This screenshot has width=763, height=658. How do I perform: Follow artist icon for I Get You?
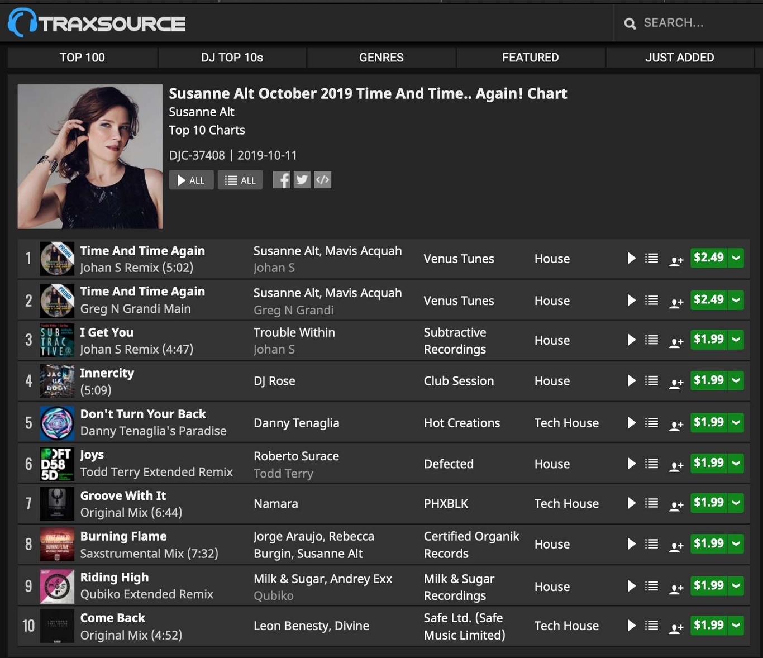(x=676, y=342)
